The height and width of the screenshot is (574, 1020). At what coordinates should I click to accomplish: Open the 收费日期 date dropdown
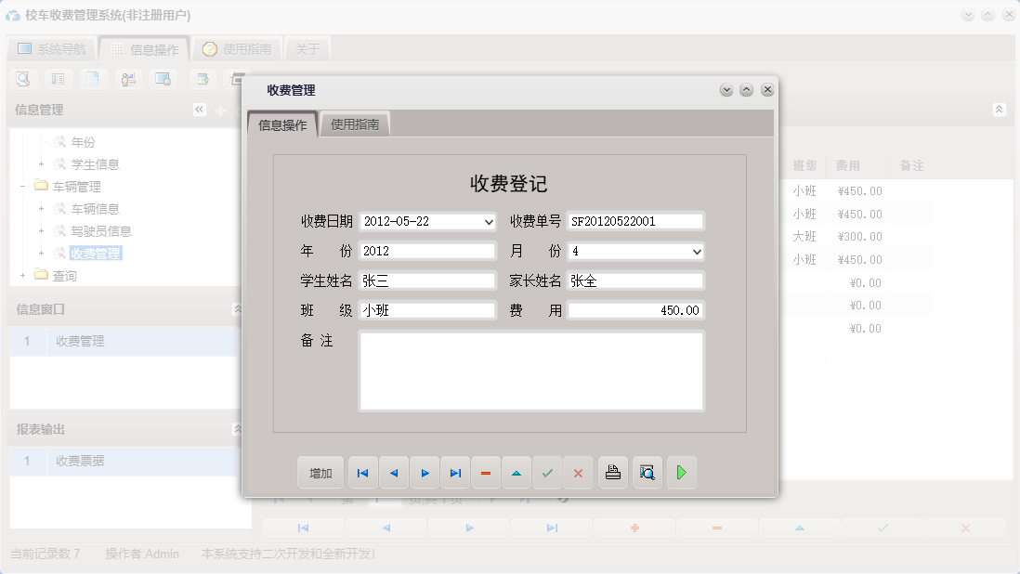coord(487,221)
